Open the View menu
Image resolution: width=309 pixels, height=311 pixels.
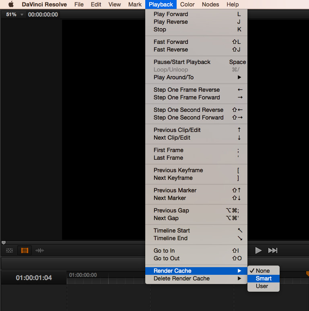click(115, 4)
